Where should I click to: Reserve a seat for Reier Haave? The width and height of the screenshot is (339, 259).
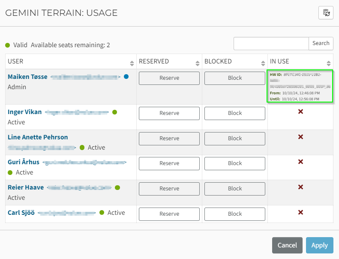coord(169,189)
